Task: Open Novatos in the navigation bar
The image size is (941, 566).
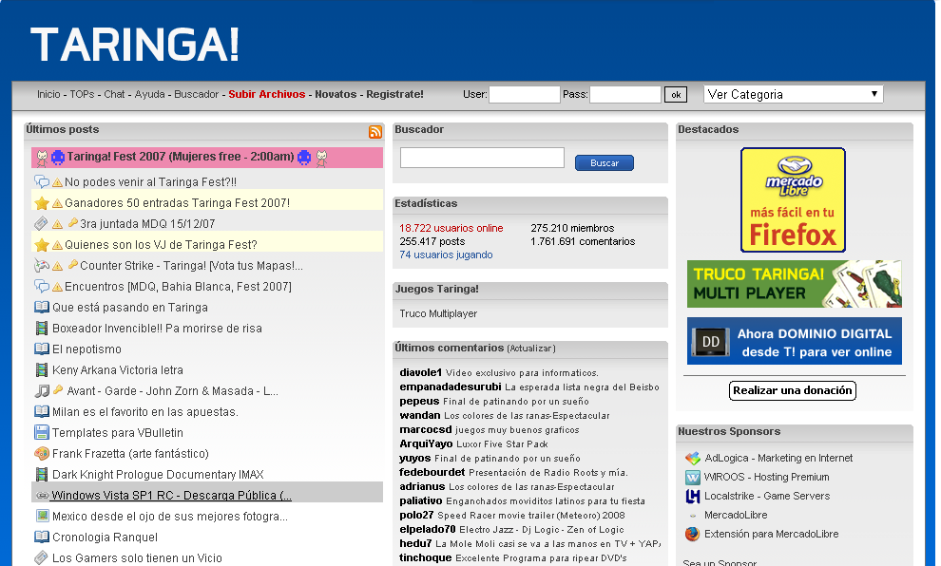Action: [336, 94]
